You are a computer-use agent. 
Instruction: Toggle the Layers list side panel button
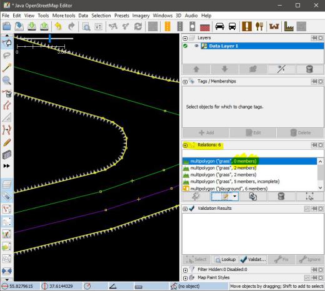[7, 184]
